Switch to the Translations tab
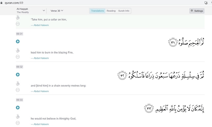This screenshot has height=127, width=212. [97, 11]
